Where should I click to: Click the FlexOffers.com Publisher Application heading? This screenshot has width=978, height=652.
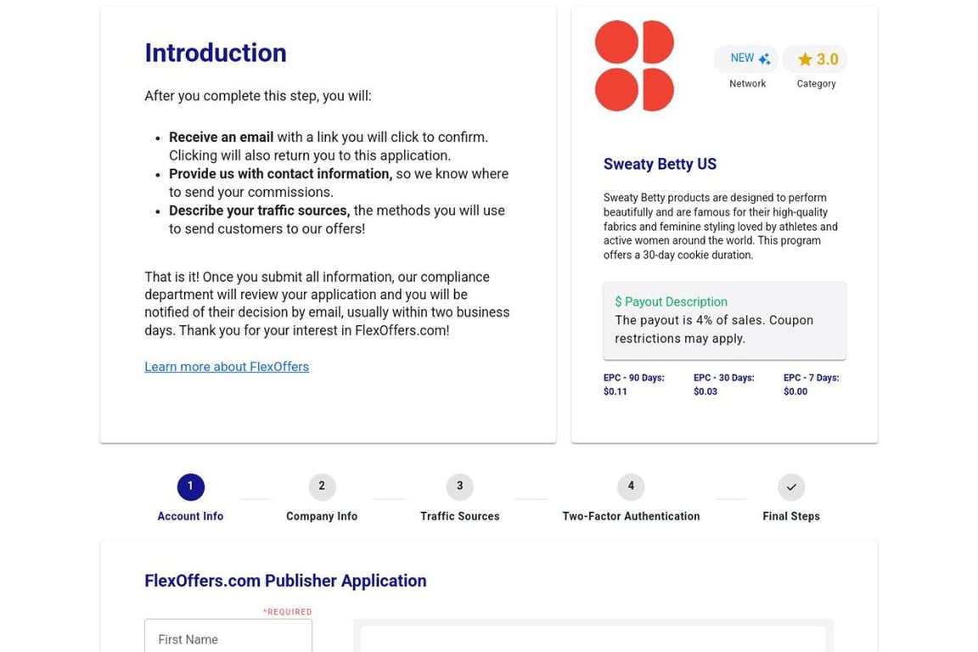tap(285, 581)
